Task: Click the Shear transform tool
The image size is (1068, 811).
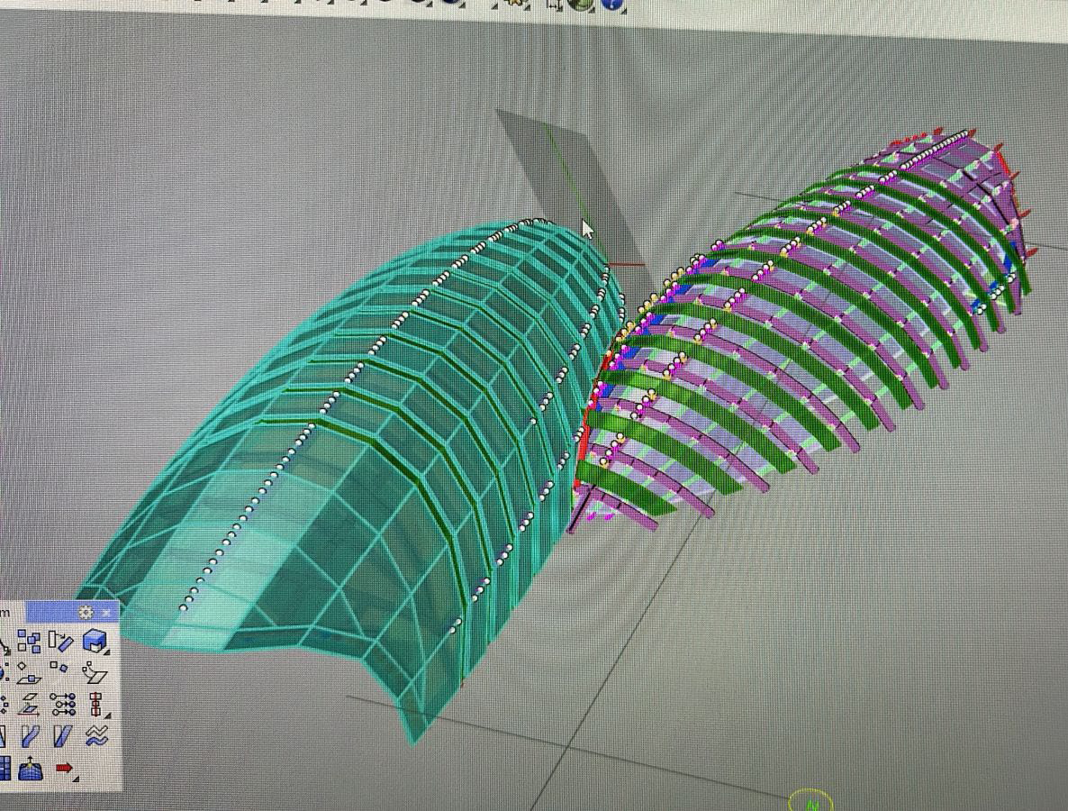Action: 62,737
